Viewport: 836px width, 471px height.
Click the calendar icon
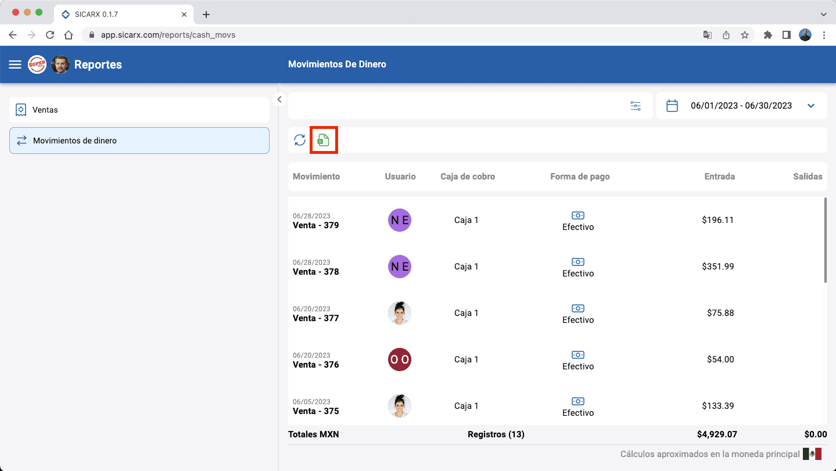(672, 106)
